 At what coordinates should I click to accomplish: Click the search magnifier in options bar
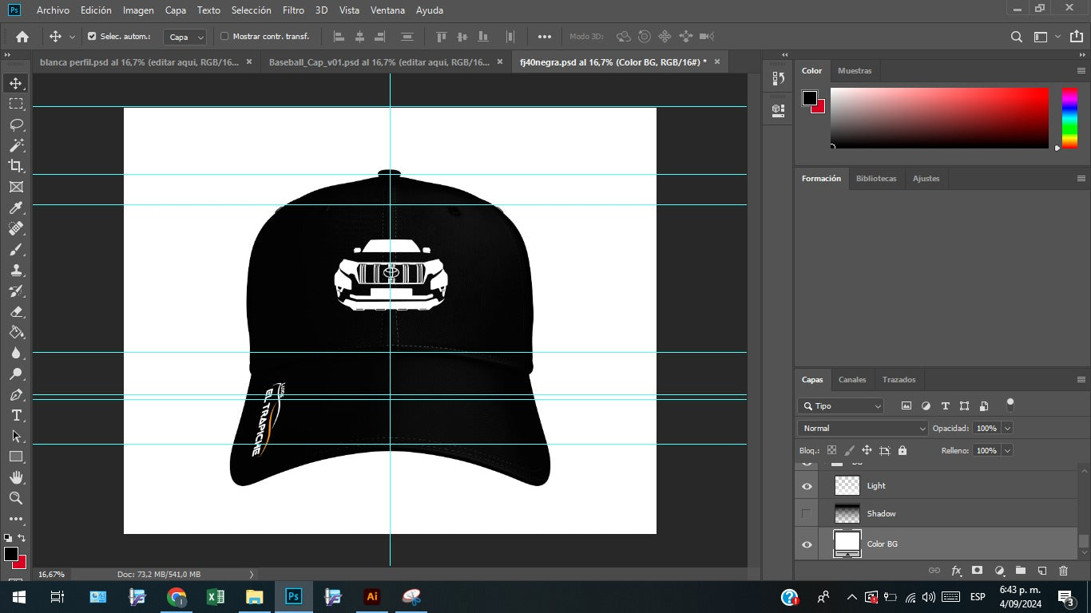coord(1017,37)
